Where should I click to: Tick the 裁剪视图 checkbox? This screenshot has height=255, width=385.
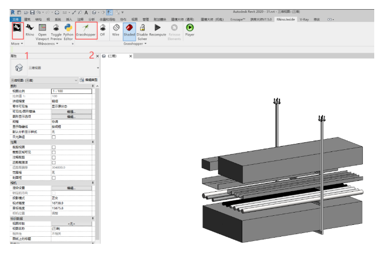pos(53,147)
